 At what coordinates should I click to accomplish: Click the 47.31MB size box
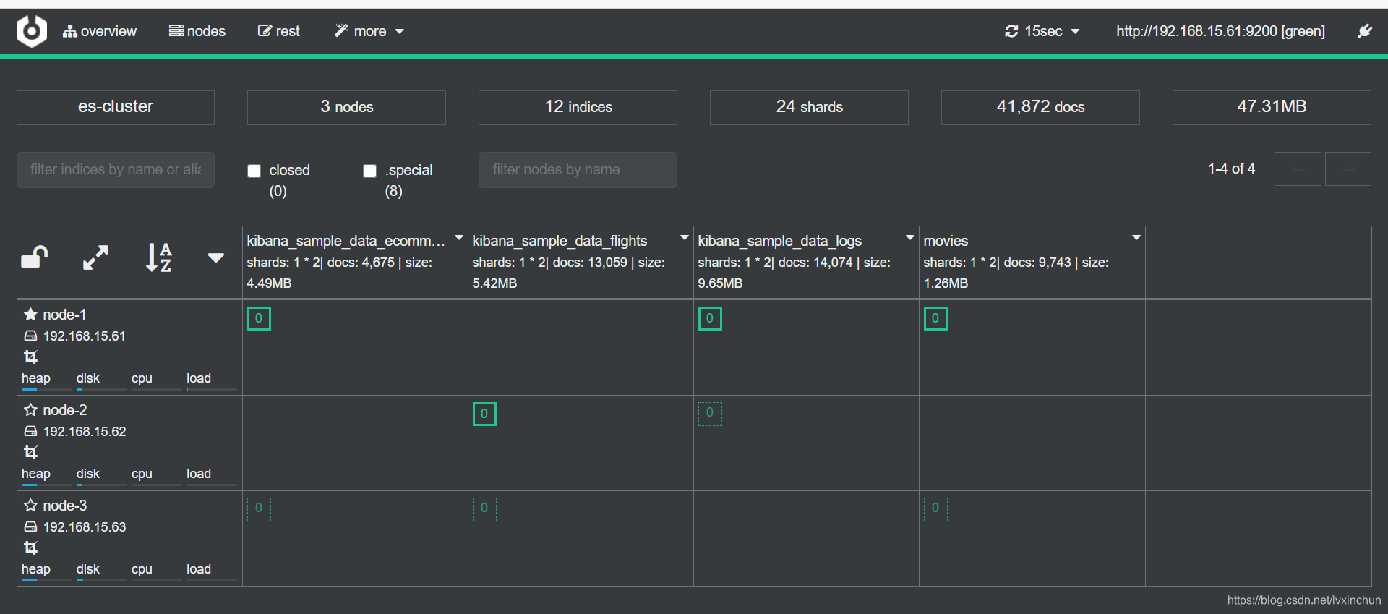click(x=1272, y=107)
